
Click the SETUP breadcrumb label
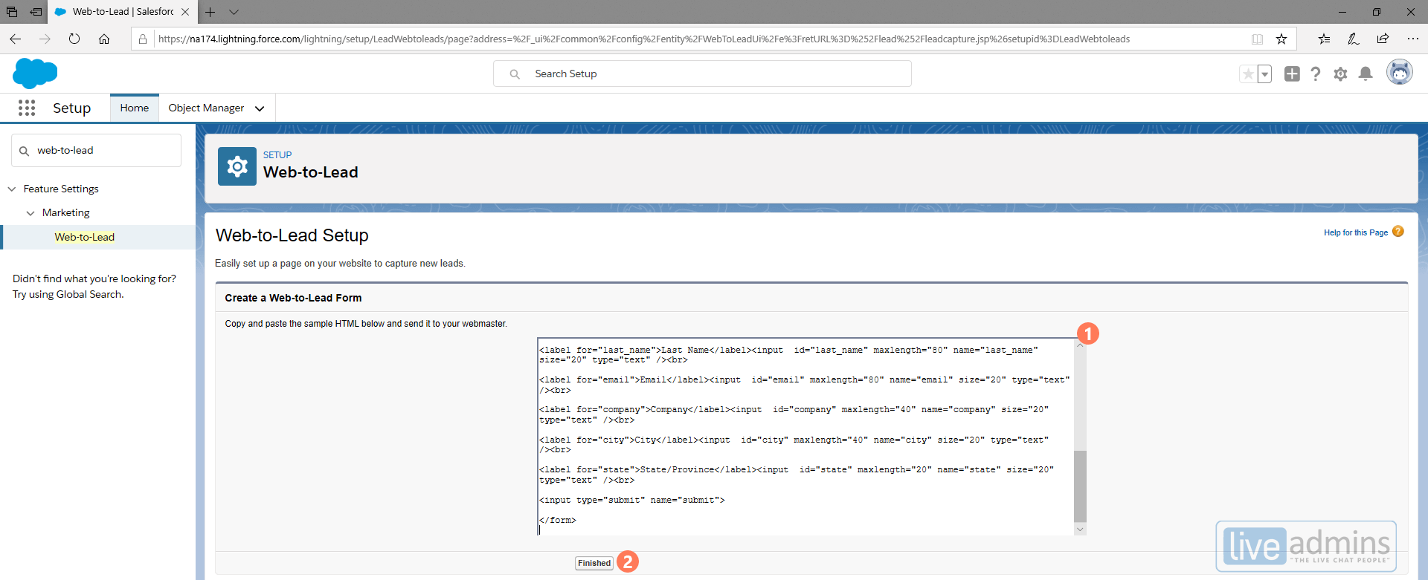click(x=277, y=154)
